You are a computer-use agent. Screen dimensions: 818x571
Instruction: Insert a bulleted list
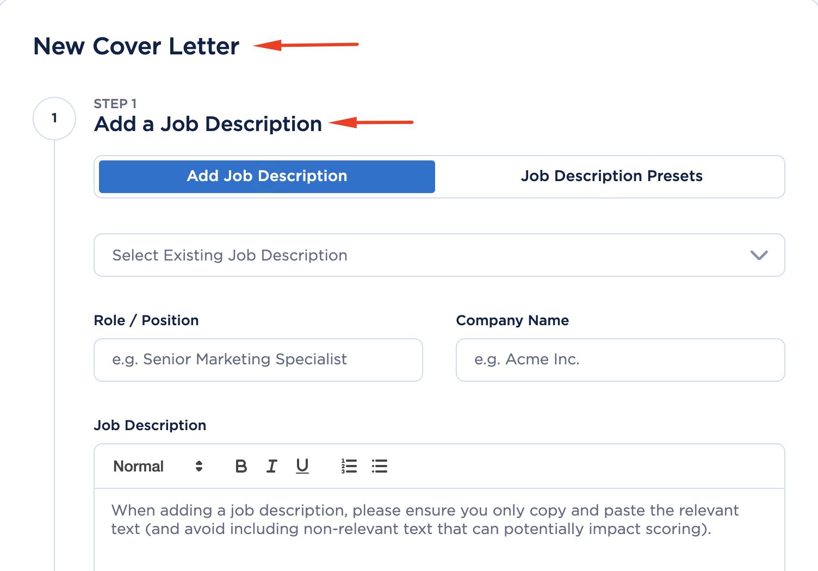click(379, 466)
